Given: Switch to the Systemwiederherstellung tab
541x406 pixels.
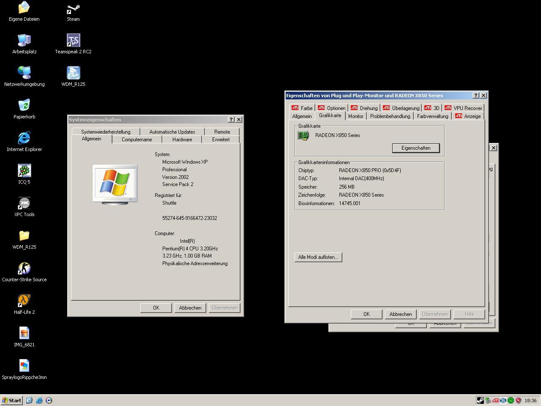Looking at the screenshot, I should tap(106, 132).
